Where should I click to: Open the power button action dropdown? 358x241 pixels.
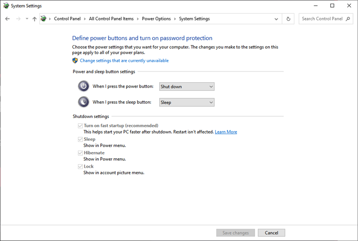tap(187, 87)
